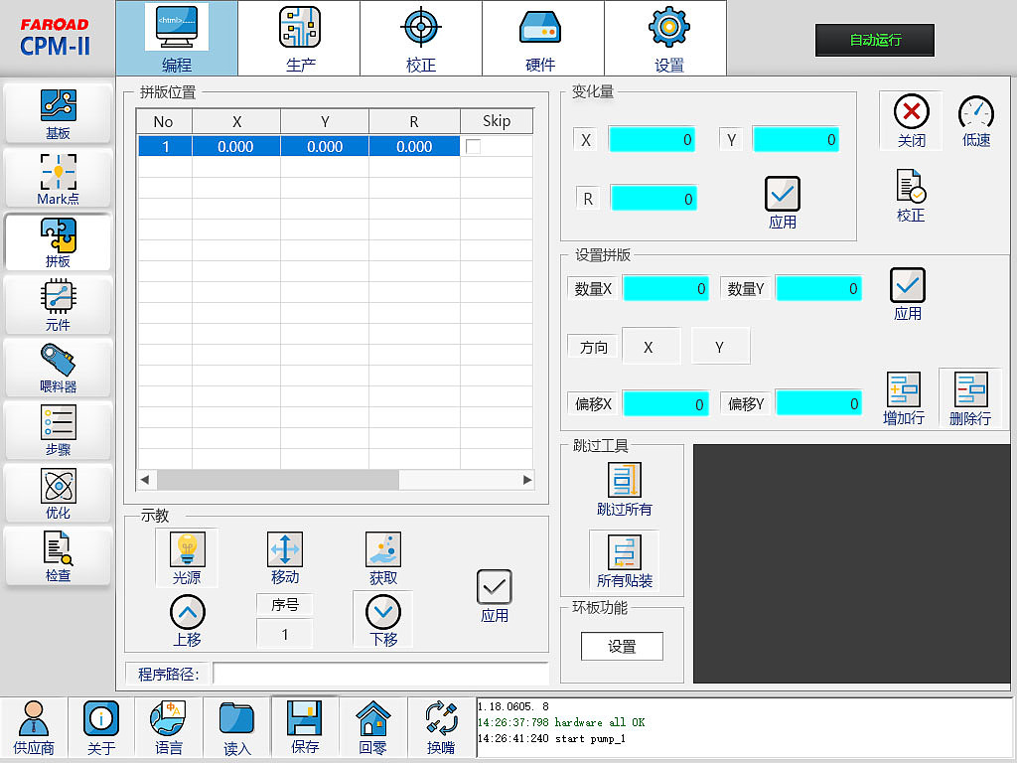Viewport: 1017px width, 763px height.
Task: Click 保存 save floppy icon
Action: pyautogui.click(x=304, y=727)
